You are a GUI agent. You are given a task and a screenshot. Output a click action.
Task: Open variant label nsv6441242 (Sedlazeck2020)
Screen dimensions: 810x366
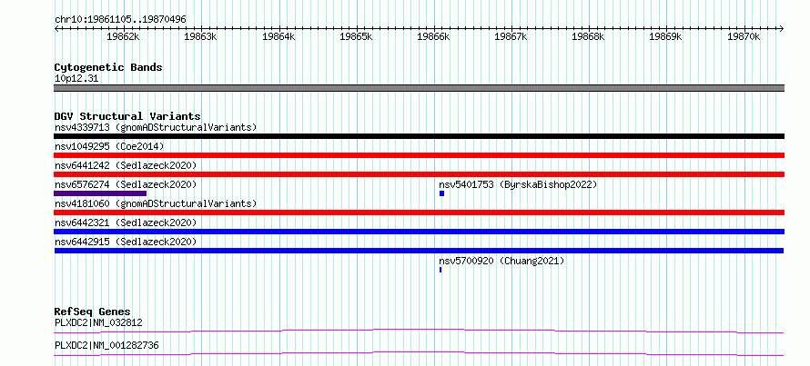126,165
